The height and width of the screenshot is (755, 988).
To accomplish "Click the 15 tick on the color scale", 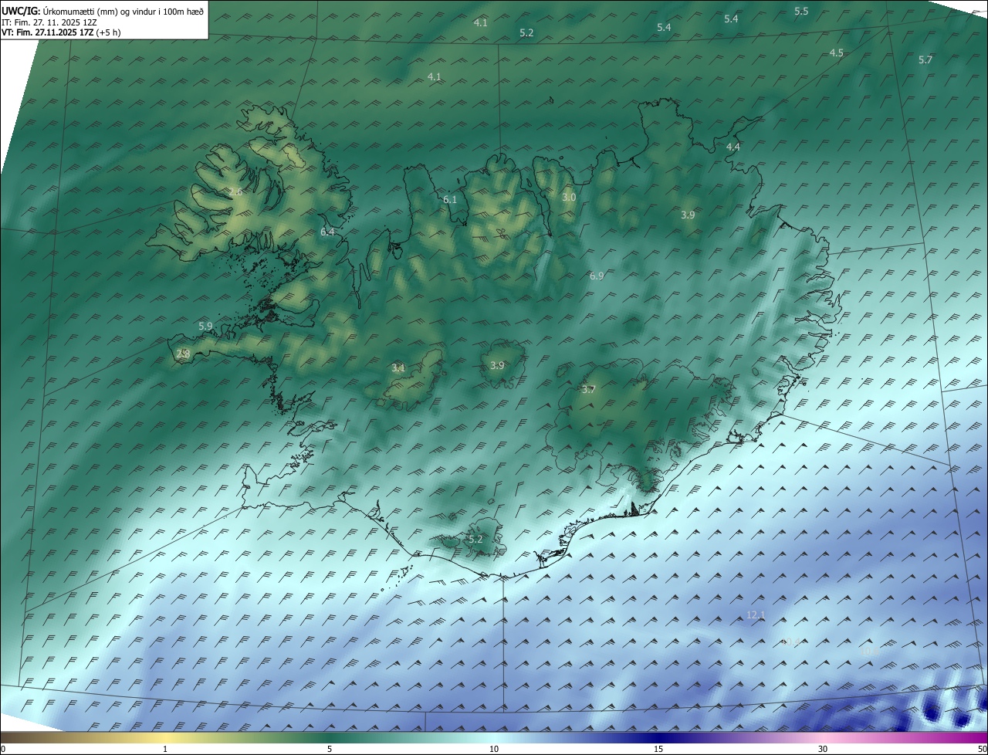I will click(x=658, y=749).
